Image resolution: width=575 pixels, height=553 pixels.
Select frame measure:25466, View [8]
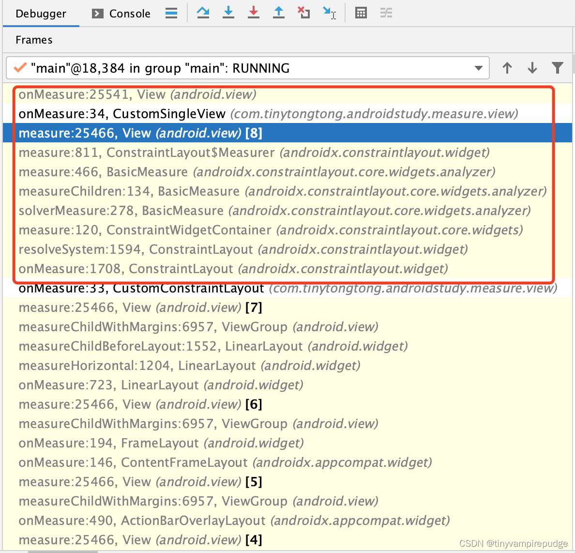tap(287, 133)
